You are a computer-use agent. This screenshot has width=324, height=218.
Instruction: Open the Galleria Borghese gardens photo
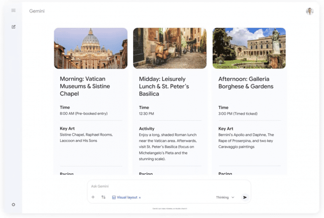tap(249, 48)
